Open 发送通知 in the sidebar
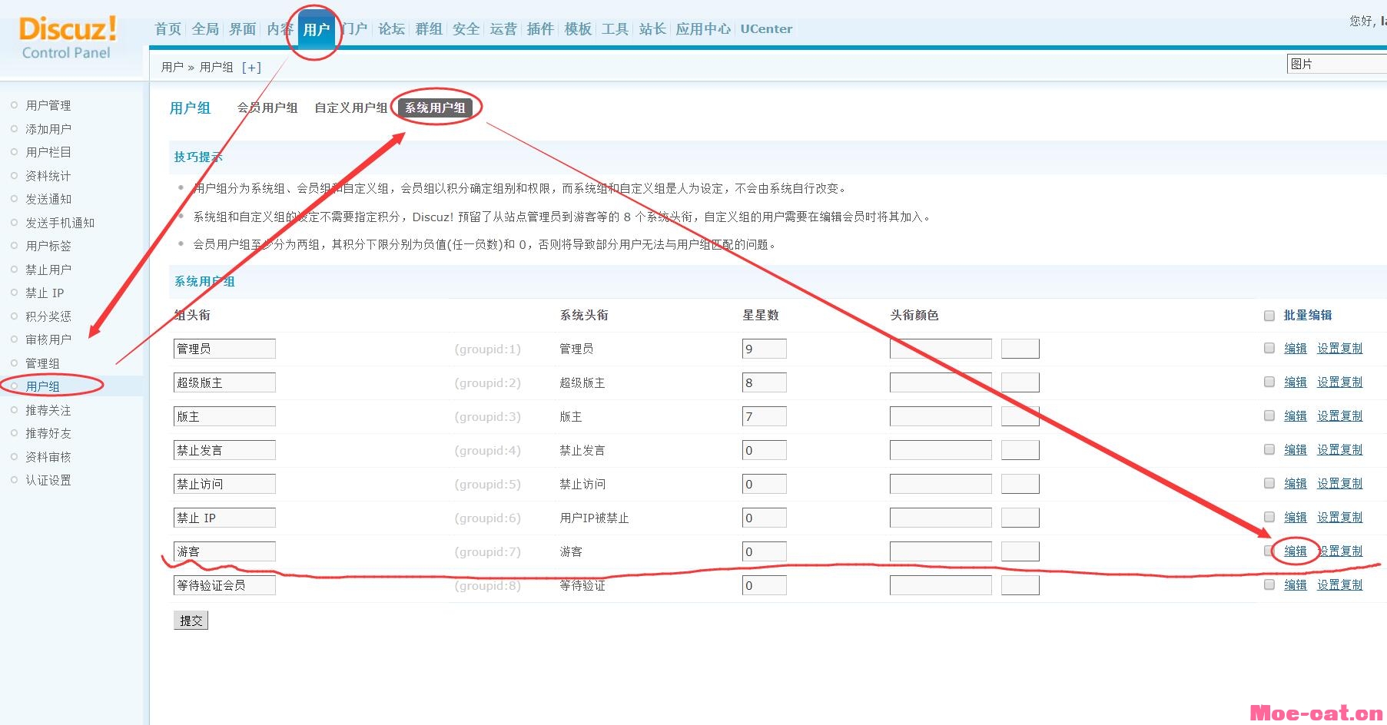Screen dimensions: 1387x725 pyautogui.click(x=48, y=199)
